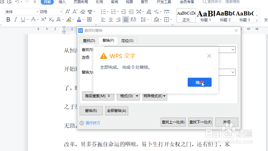Viewport: 268px width, 151px height.
Task: Open the 格式(O) dropdown
Action: pos(128,96)
